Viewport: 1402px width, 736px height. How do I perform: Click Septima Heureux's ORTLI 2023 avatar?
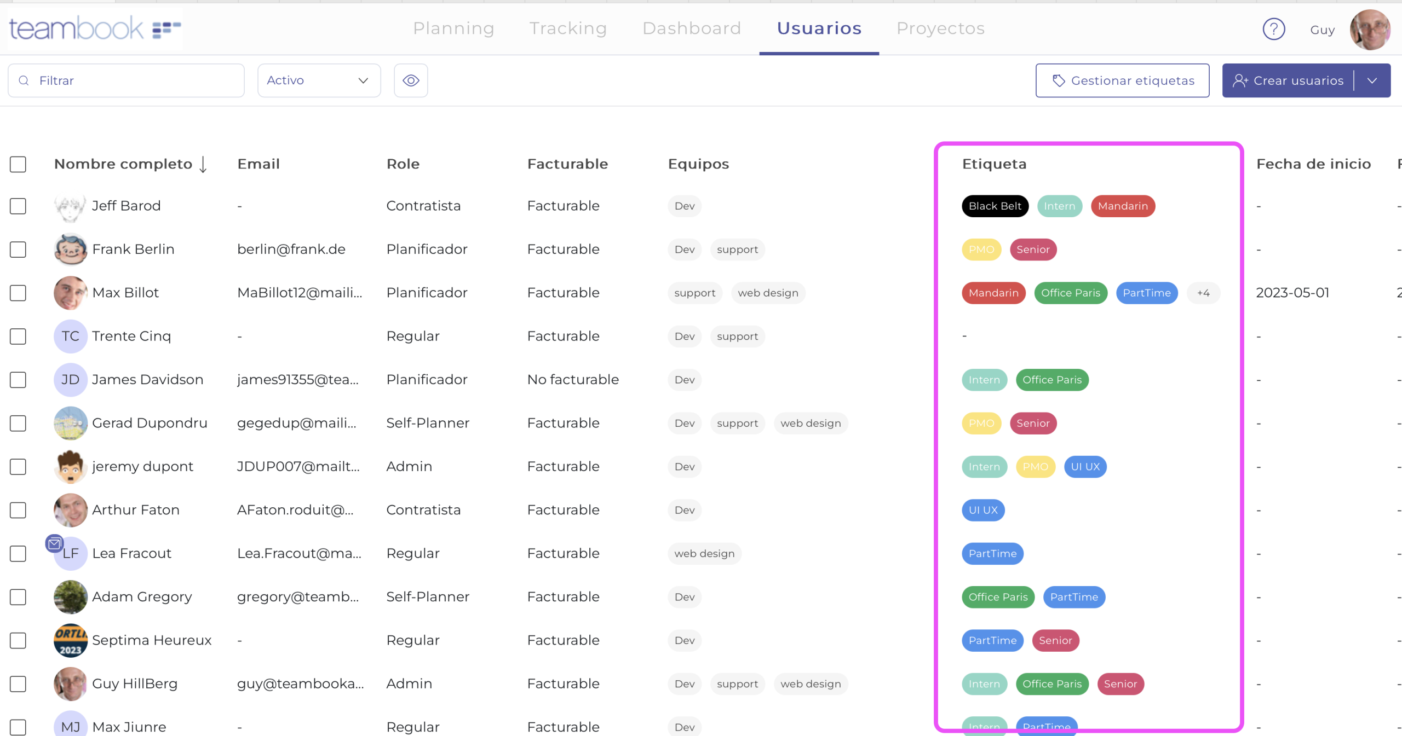[x=70, y=640]
